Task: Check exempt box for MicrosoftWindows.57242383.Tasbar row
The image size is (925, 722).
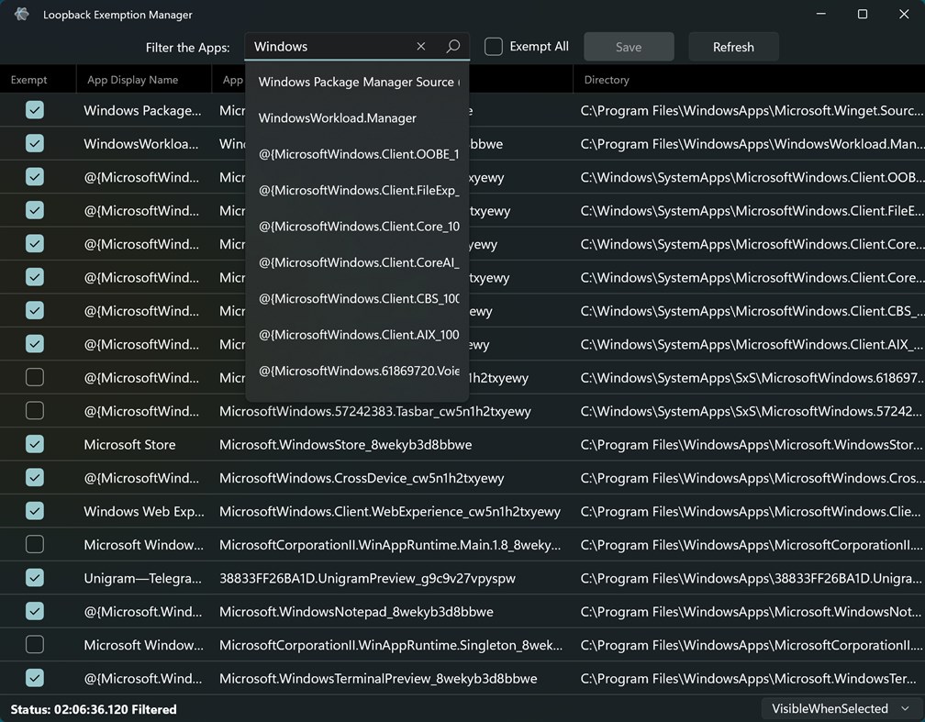Action: (35, 411)
